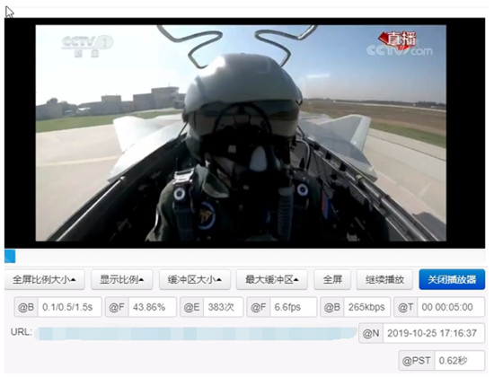Select the buffer field showing 0.1/0.5/1.5s
Screen dimensions: 494x377
70,307
